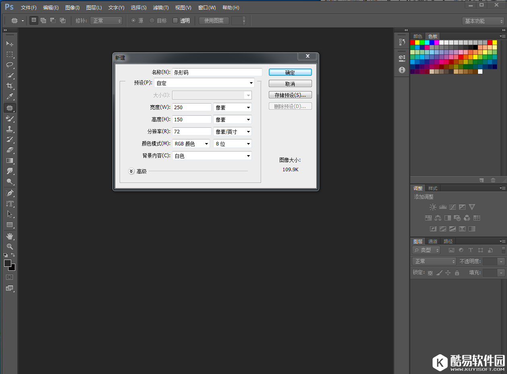Select the 源 (source) radio button

[x=133, y=21]
